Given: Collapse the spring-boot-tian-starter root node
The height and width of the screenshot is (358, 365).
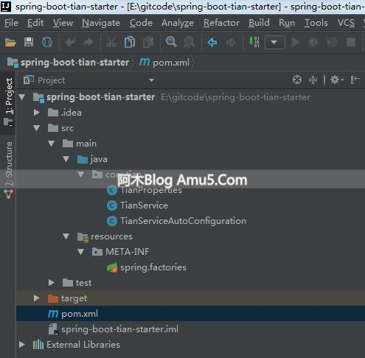Looking at the screenshot, I should coord(22,97).
